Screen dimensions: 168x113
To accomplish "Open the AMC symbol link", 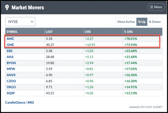I will point(10,39).
